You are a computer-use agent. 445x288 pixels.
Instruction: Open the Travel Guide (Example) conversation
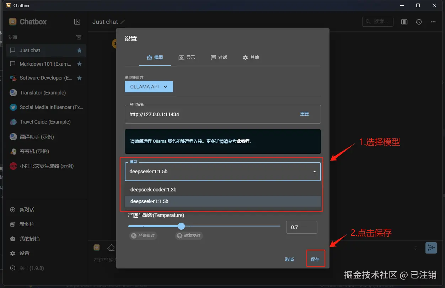click(x=46, y=122)
